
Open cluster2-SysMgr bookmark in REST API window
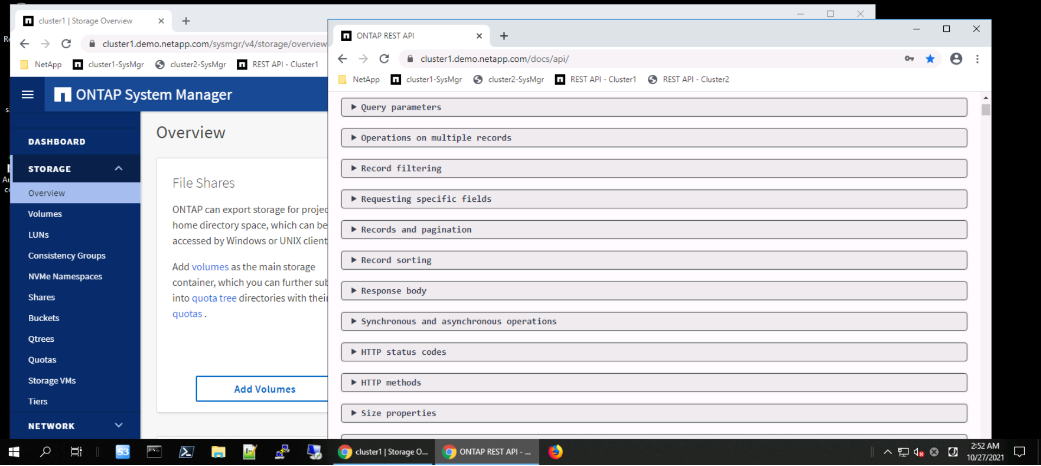[x=509, y=79]
